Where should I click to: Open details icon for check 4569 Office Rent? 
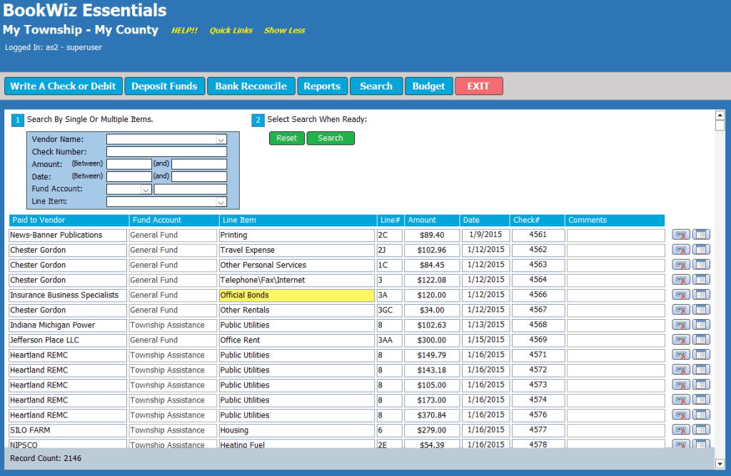click(702, 340)
